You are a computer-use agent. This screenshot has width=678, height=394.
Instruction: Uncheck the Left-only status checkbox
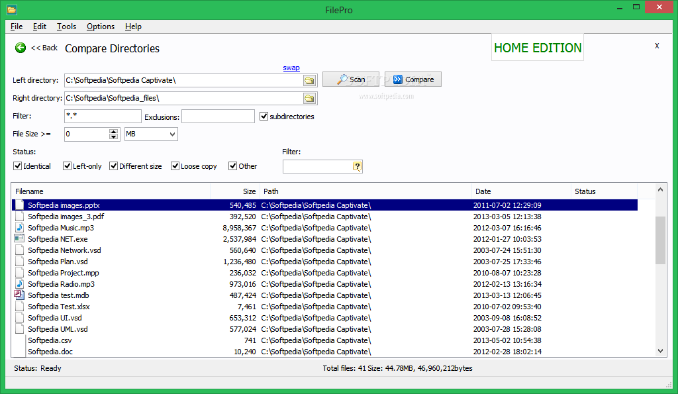[67, 166]
